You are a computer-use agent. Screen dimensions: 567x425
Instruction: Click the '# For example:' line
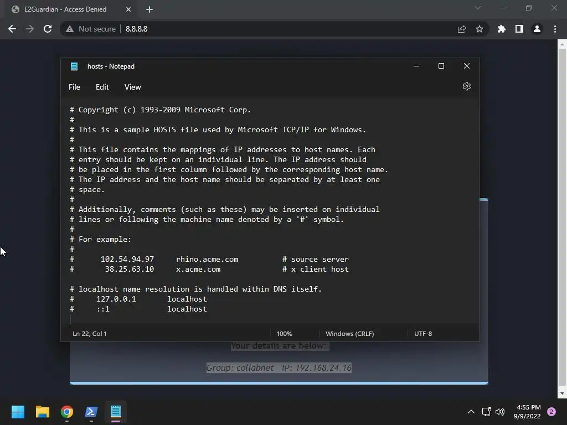(x=101, y=239)
